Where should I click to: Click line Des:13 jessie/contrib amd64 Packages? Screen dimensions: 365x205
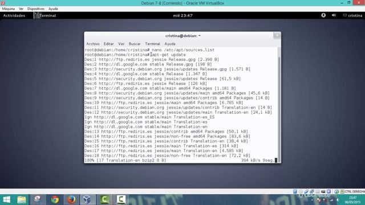(166, 132)
